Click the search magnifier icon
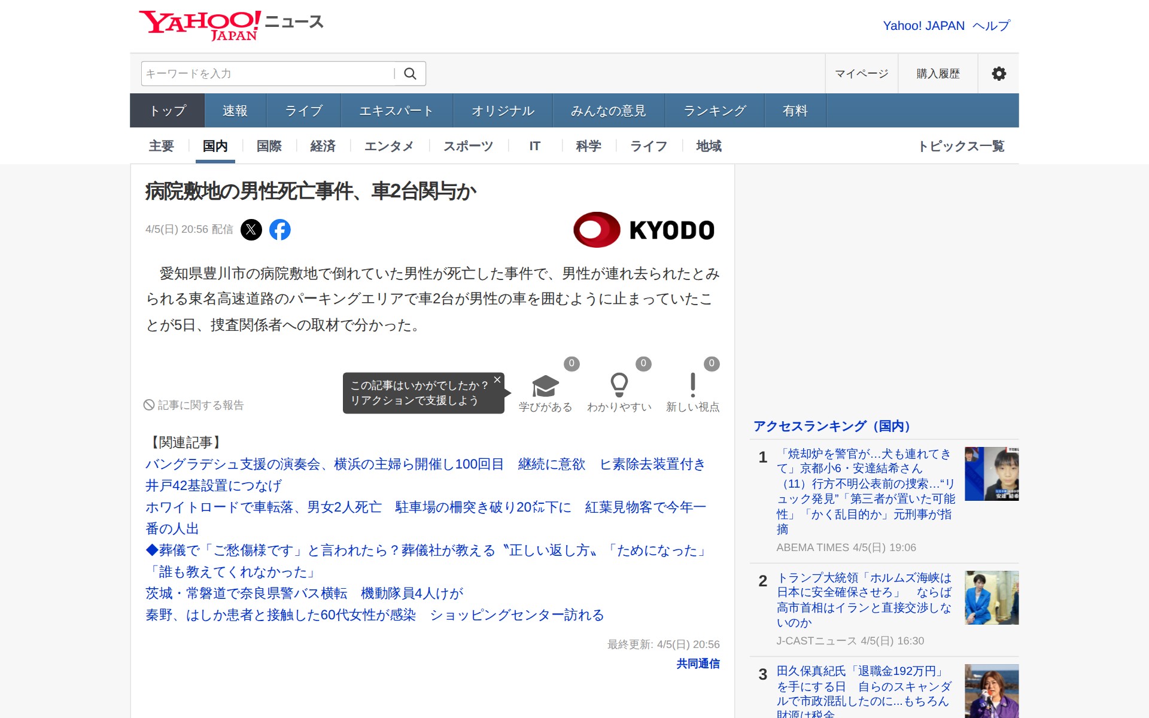Screen dimensions: 1149x718 [x=411, y=73]
